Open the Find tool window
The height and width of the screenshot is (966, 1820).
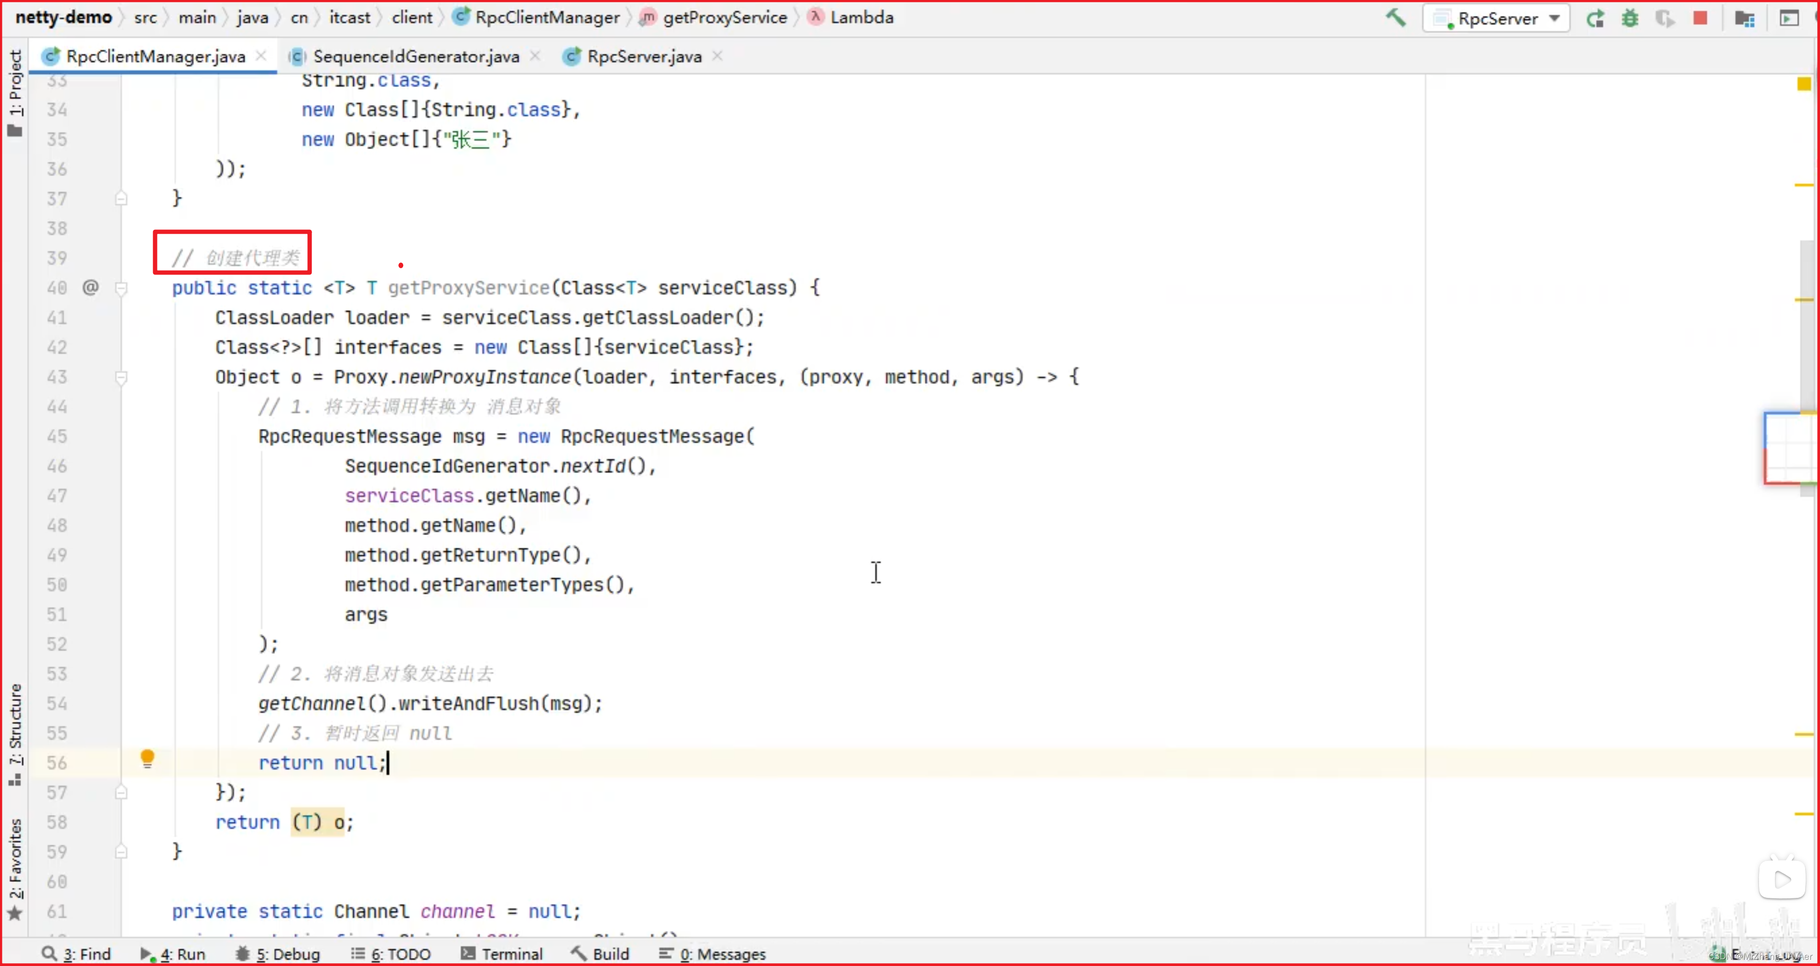coord(76,954)
